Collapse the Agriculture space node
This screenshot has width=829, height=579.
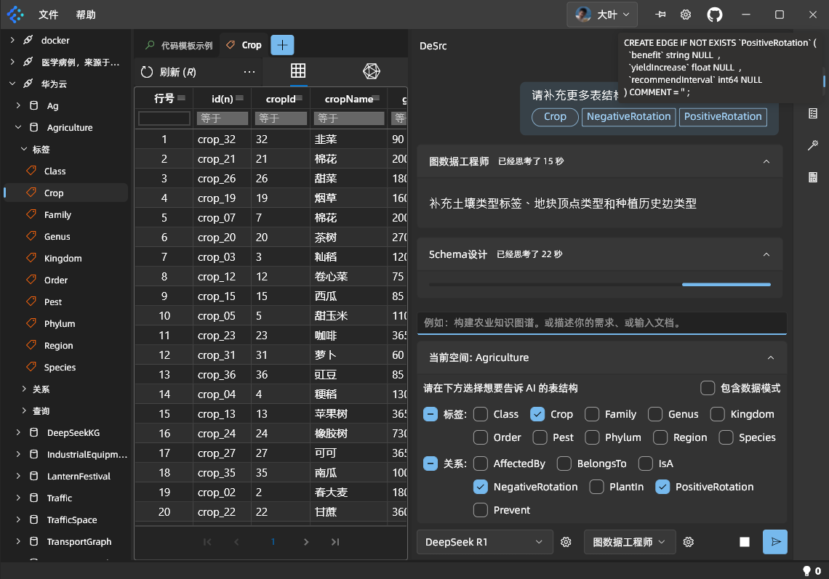18,127
